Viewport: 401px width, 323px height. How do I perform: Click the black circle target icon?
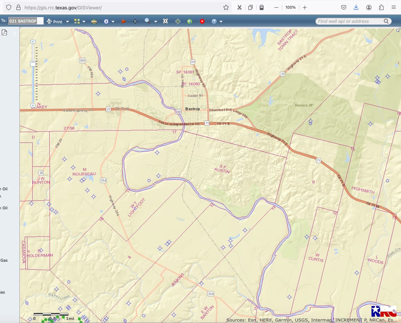[x=166, y=21]
